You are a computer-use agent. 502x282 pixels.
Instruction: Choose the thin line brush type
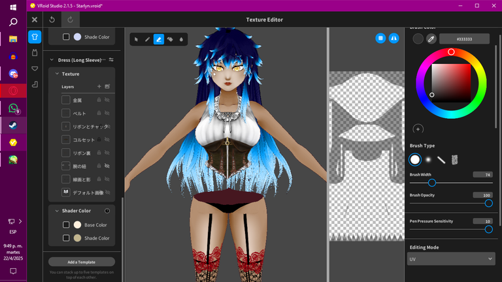[441, 159]
